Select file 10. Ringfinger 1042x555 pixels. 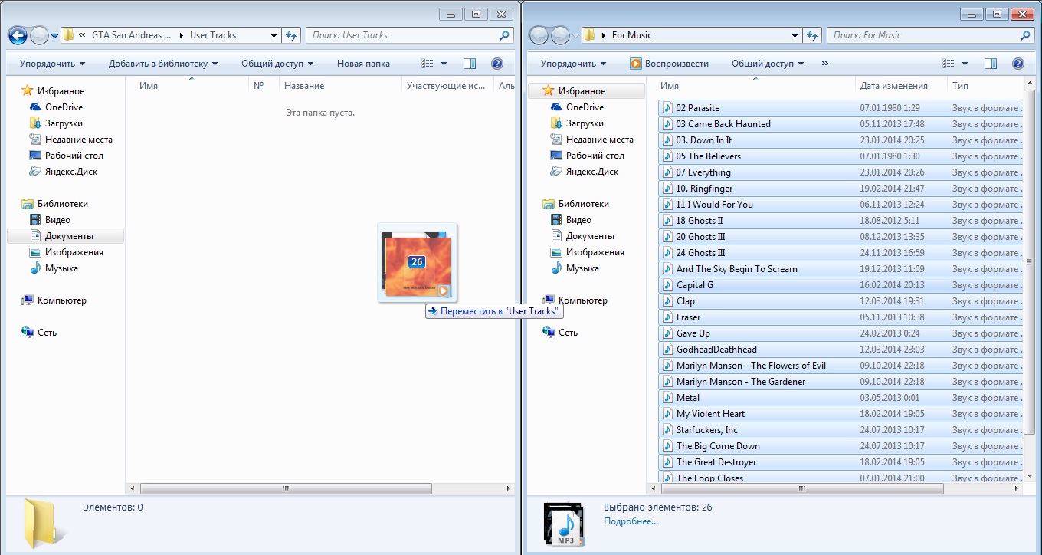[x=840, y=189]
